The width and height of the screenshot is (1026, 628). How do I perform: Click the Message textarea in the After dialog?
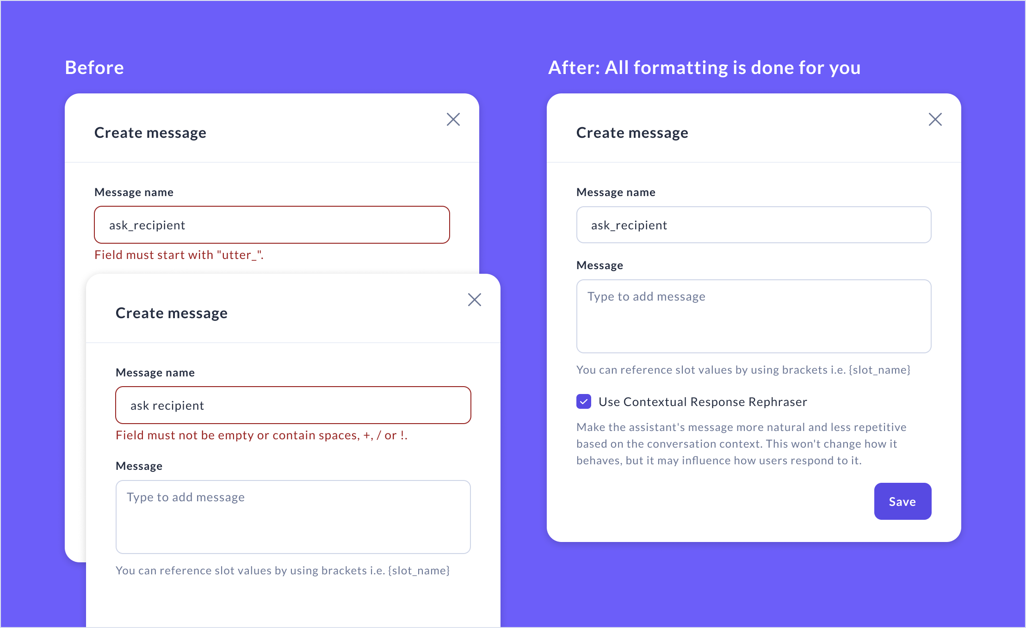(754, 316)
